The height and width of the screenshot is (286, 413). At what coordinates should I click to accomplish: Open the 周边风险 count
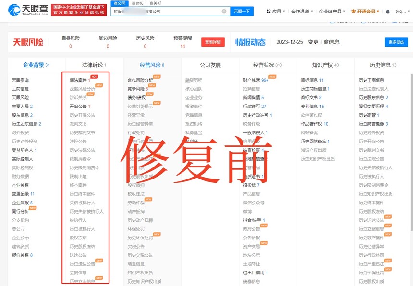[108, 46]
